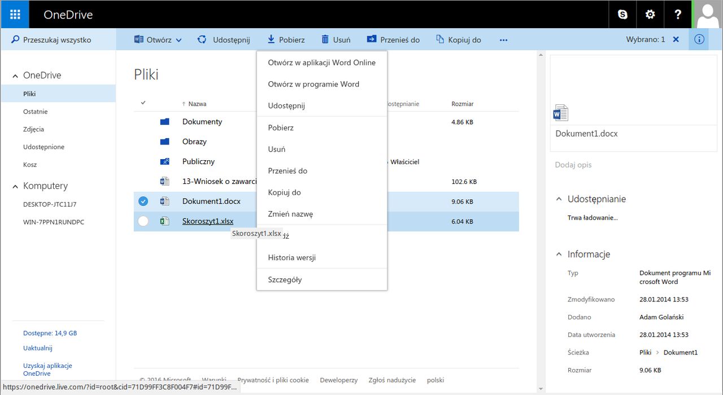Choose Otwórz w aplikacji Word Online
The width and height of the screenshot is (723, 395).
point(322,63)
